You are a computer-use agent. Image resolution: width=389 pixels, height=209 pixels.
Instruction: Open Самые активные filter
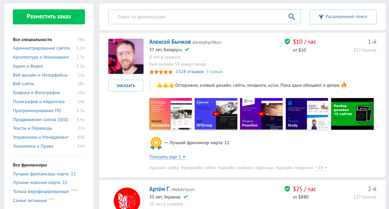pos(30,200)
